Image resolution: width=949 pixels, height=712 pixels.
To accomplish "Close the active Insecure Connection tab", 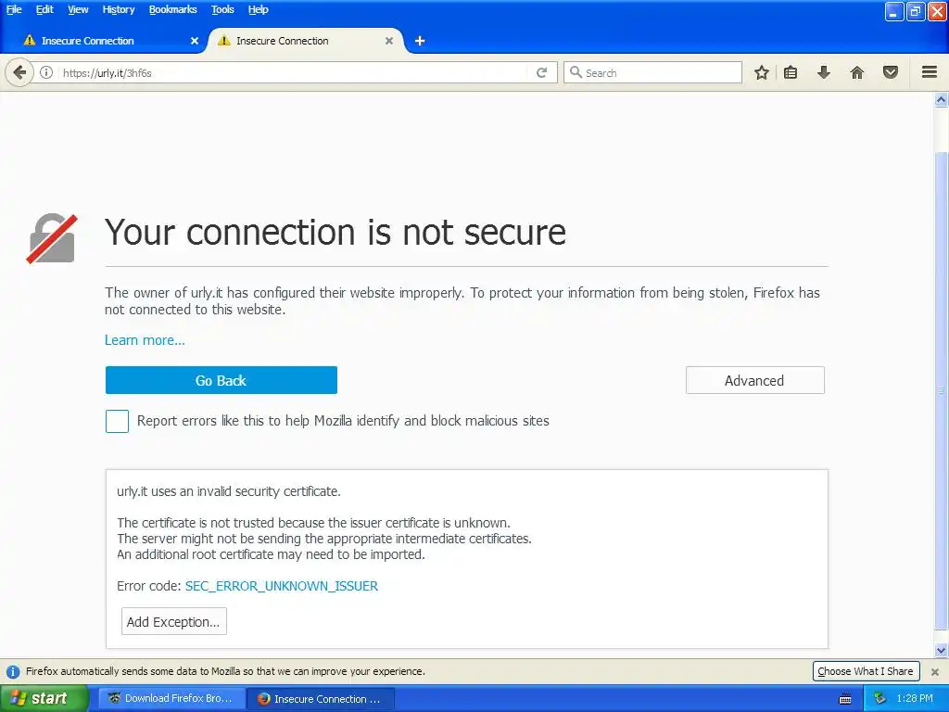I will [389, 41].
